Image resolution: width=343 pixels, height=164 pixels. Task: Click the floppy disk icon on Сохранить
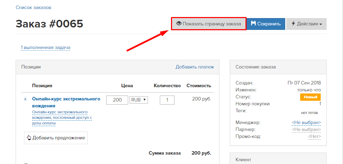click(x=253, y=23)
